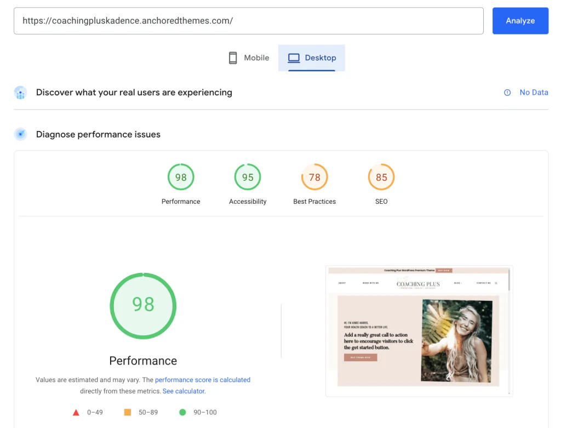Click the 50–89 legend range text

pyautogui.click(x=148, y=412)
